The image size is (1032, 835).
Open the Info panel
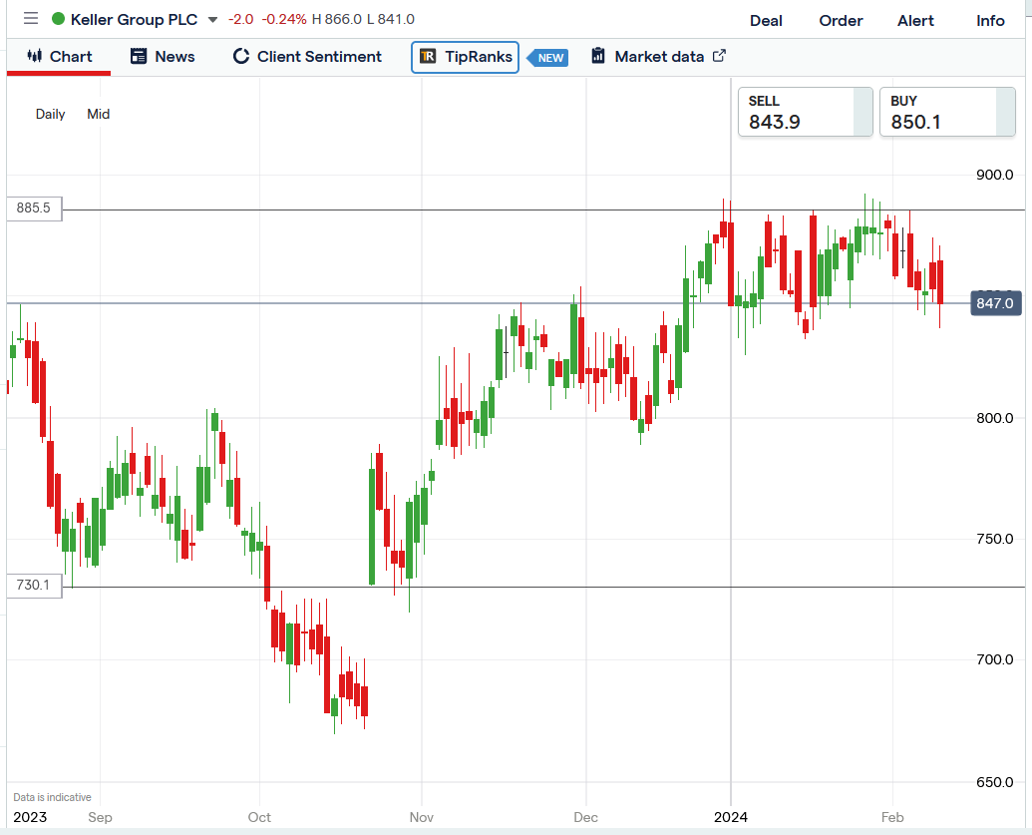[990, 20]
